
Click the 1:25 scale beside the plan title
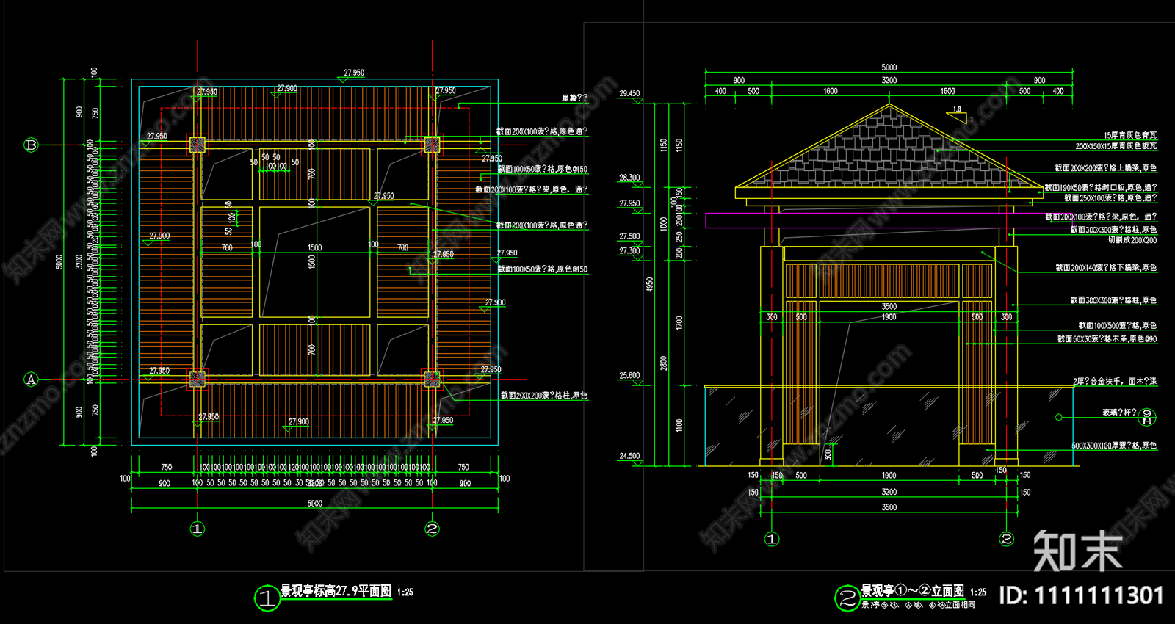click(405, 592)
